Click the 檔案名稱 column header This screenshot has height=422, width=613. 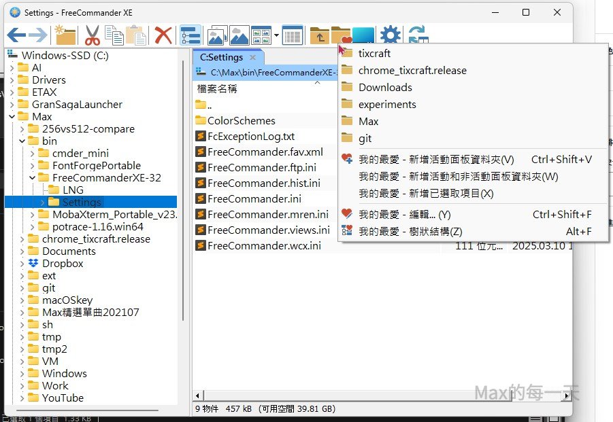[217, 88]
